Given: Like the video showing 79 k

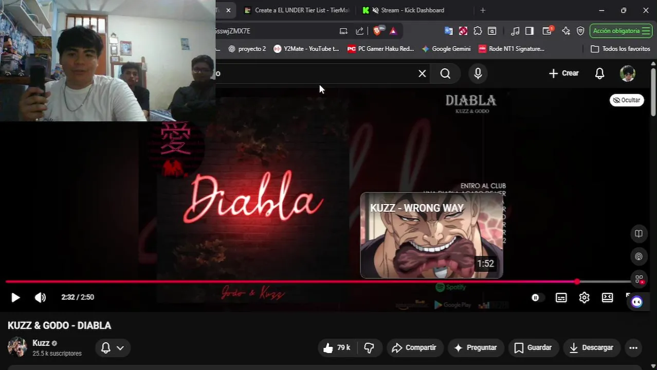Looking at the screenshot, I should pos(337,348).
